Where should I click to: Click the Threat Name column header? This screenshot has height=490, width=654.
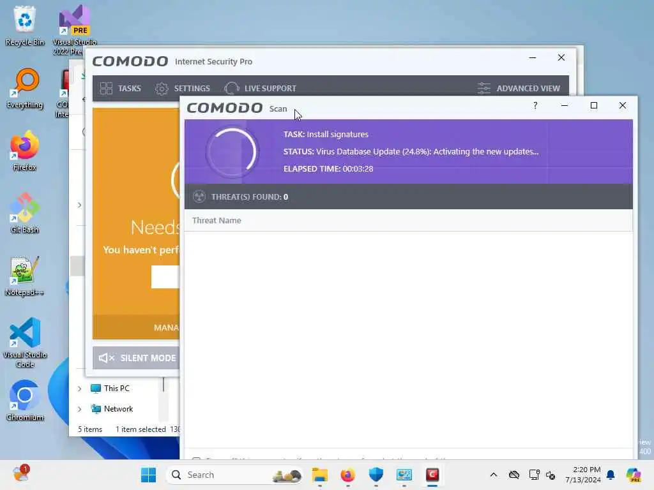[x=217, y=220]
